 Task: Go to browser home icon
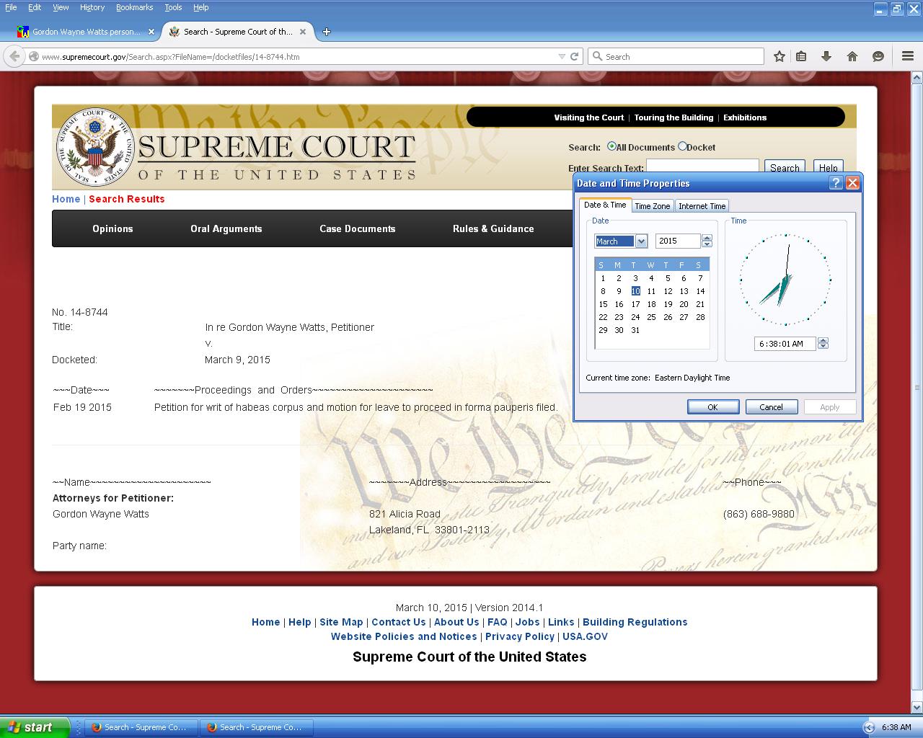[x=852, y=56]
